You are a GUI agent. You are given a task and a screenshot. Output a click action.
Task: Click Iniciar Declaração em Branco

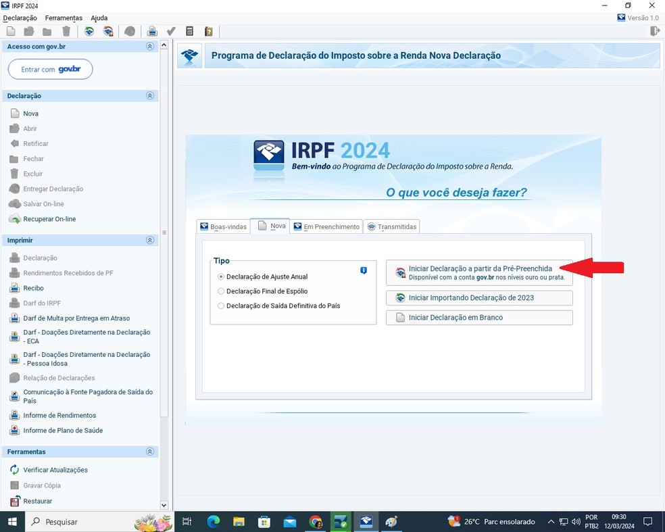point(479,317)
